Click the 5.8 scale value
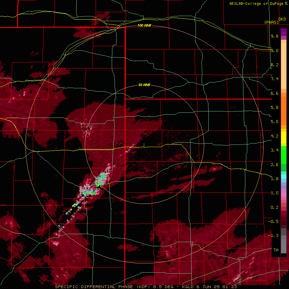The height and width of the screenshot is (289, 289). pos(275,108)
